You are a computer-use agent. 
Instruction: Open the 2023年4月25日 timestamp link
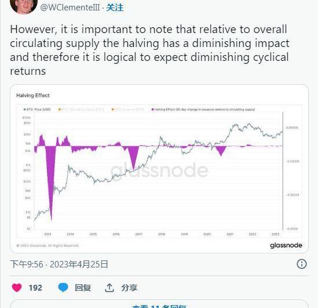click(79, 264)
